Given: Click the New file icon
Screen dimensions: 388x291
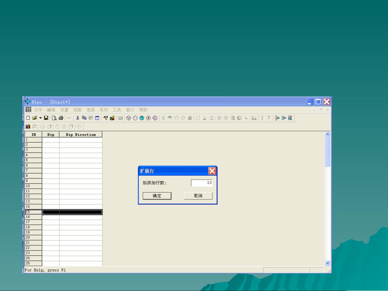Looking at the screenshot, I should (28, 118).
